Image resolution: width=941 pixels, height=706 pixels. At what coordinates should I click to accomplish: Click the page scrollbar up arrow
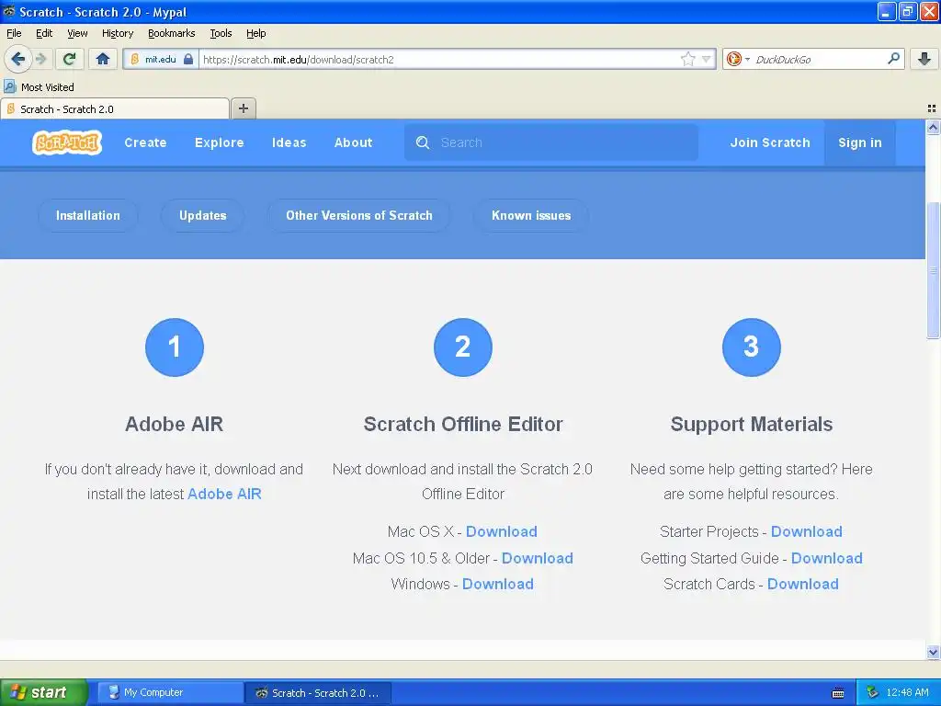933,127
